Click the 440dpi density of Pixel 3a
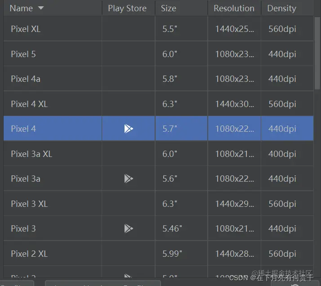The width and height of the screenshot is (321, 286). 287,179
